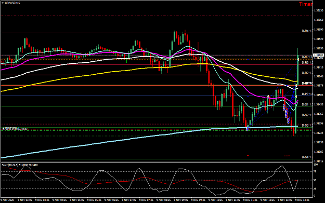
Task: Select the D-S2 support label
Action: point(307,115)
